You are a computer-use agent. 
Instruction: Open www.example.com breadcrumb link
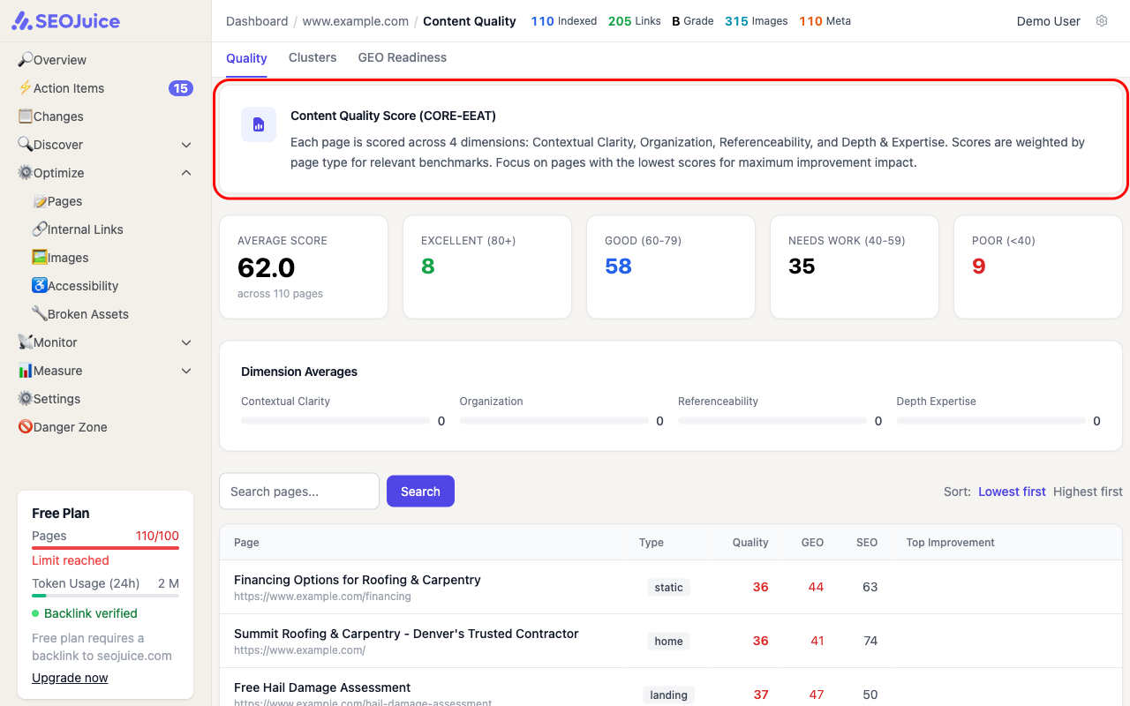tap(356, 21)
